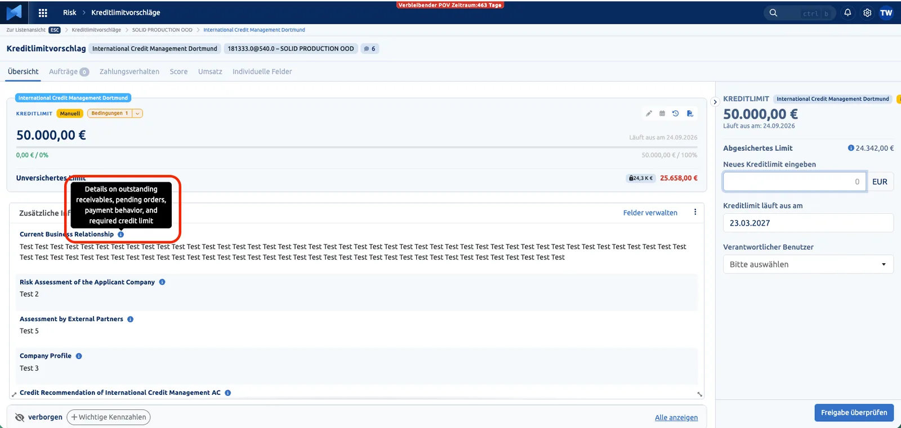Focus the Neues Kreditlimit eingeben input
Screen dimensions: 901x428
pyautogui.click(x=794, y=182)
